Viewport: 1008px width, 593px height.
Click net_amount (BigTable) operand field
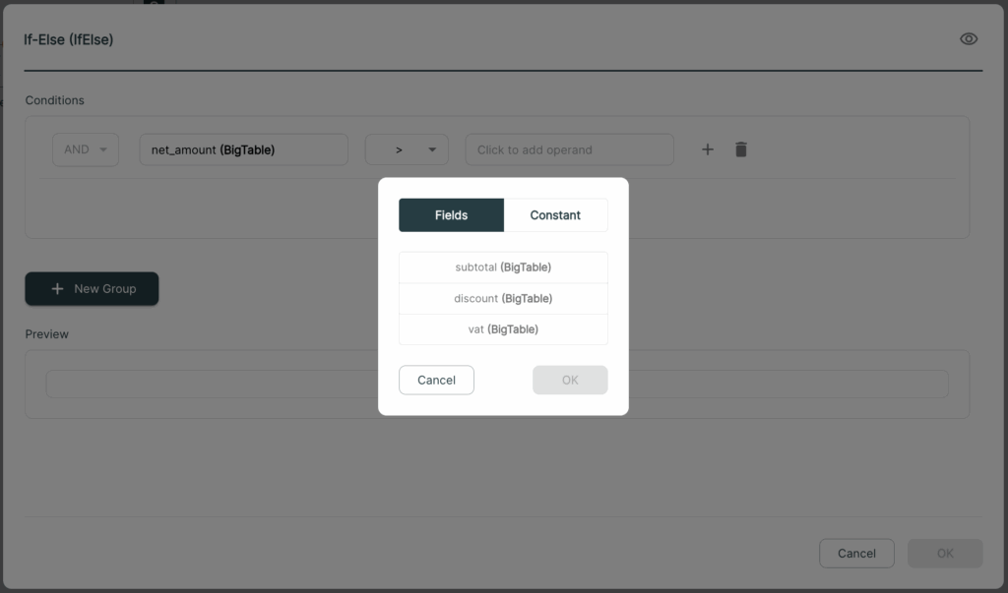pos(244,149)
